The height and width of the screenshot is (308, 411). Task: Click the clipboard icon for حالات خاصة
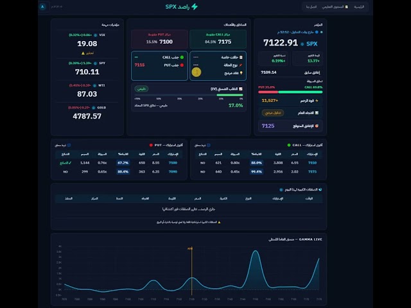241,57
